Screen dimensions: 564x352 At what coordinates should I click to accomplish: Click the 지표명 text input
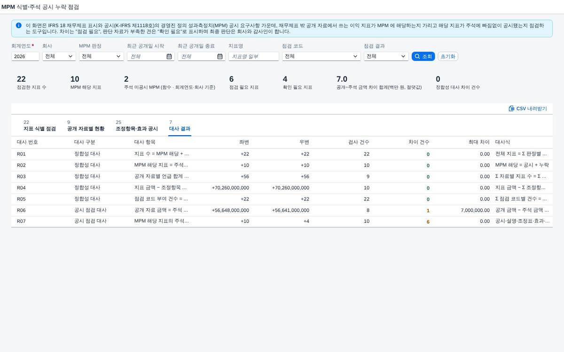[x=254, y=56]
